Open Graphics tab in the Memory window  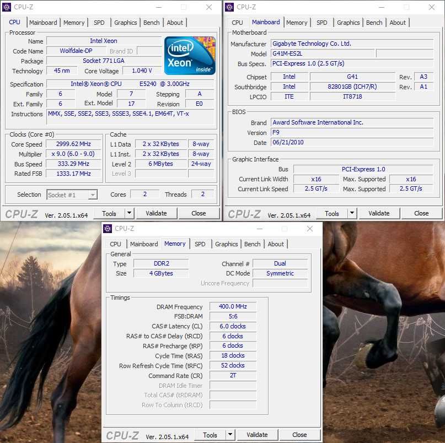227,244
